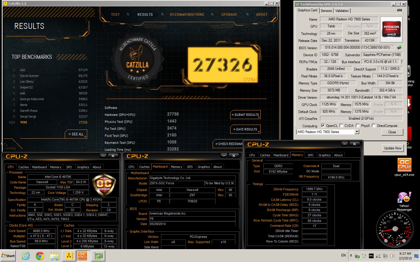Click the Safely Remove Hardware tray icon

(x=357, y=256)
